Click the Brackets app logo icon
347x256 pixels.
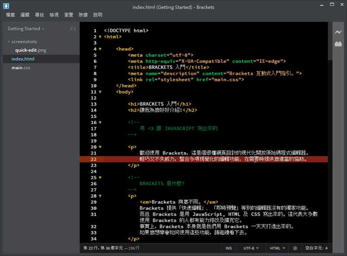(x=6, y=6)
